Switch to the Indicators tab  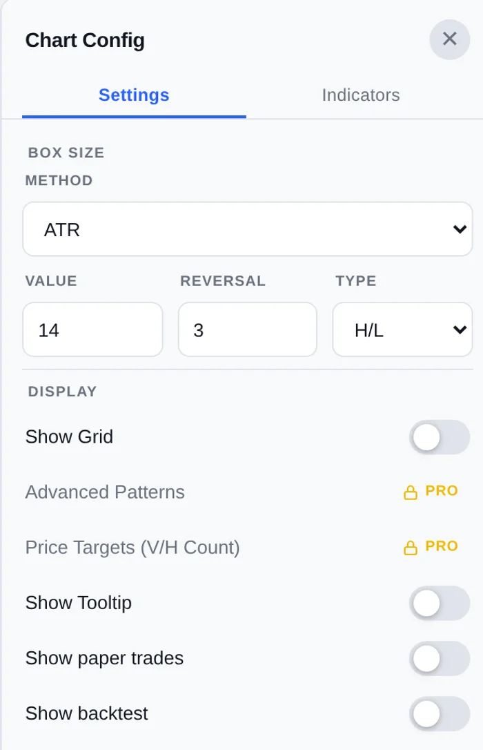point(361,95)
